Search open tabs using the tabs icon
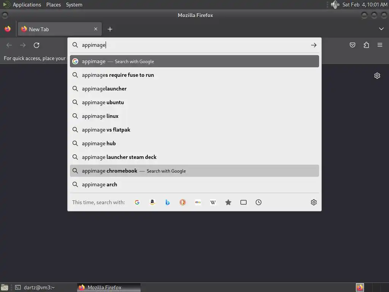Screen dimensions: 389x292 tap(244, 202)
